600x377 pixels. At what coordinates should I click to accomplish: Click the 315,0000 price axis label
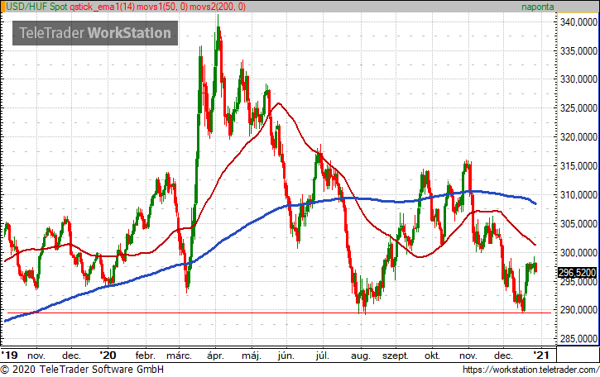579,166
